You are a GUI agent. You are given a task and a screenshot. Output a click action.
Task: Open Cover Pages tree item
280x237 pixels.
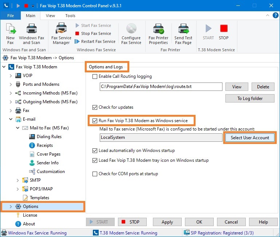(48, 154)
